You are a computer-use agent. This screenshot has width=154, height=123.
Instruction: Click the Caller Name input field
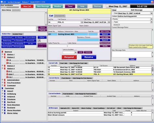(x=83, y=46)
